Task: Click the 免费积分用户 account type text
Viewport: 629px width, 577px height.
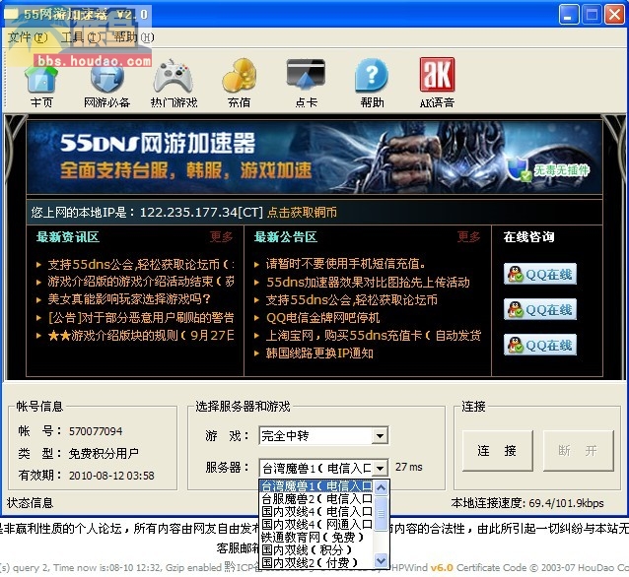Action: coord(104,454)
